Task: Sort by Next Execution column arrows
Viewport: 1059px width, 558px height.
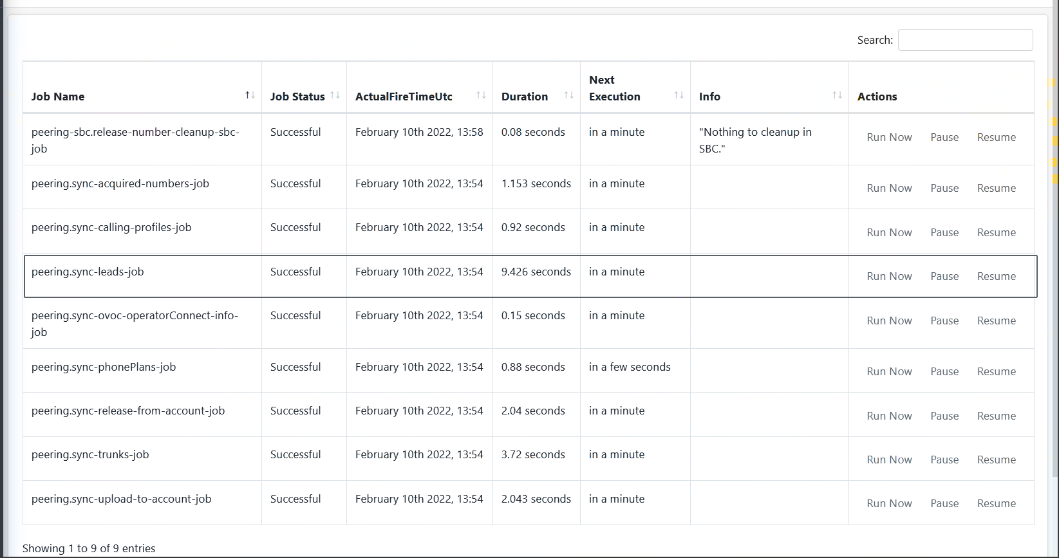Action: click(x=679, y=95)
